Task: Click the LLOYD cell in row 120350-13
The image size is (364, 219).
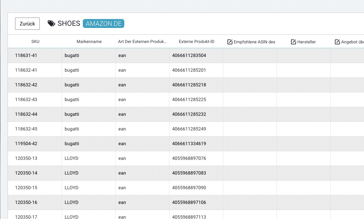Action: pyautogui.click(x=71, y=158)
